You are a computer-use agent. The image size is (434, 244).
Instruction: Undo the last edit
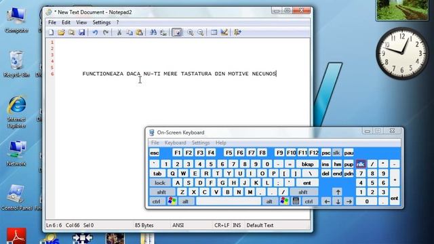pos(95,33)
